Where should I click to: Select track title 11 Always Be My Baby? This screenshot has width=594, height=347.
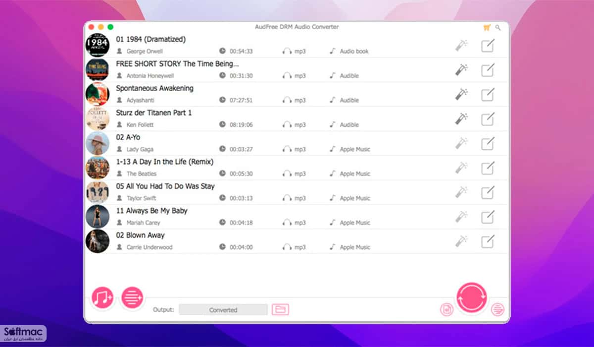tap(152, 211)
